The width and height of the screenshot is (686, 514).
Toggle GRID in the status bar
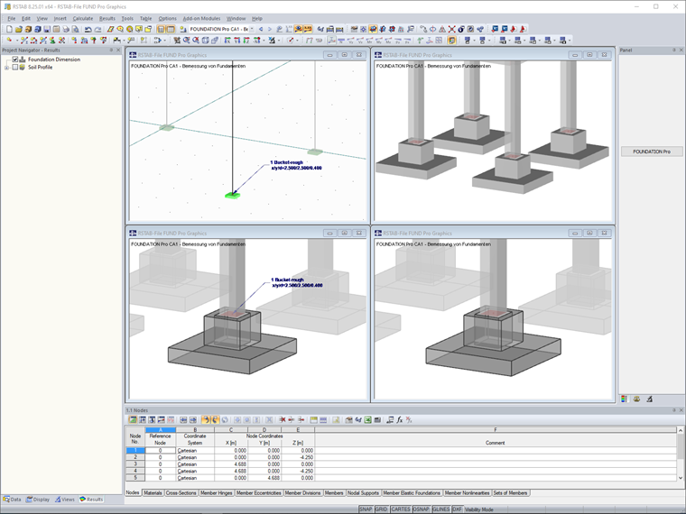click(x=381, y=509)
